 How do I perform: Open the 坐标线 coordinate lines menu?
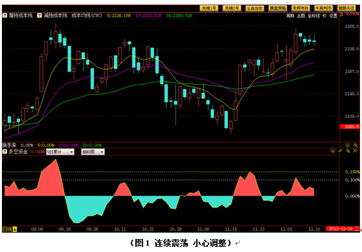point(313,16)
